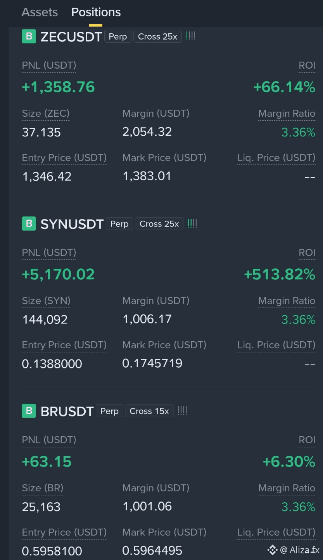Tap PNL (USDT) label on ZECUSDT position
The width and height of the screenshot is (323, 560).
click(x=49, y=66)
